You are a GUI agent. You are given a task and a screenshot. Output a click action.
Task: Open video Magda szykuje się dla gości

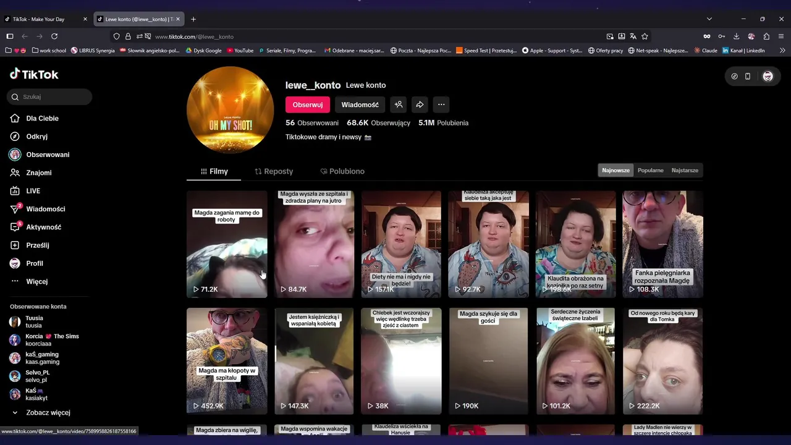[x=488, y=361]
